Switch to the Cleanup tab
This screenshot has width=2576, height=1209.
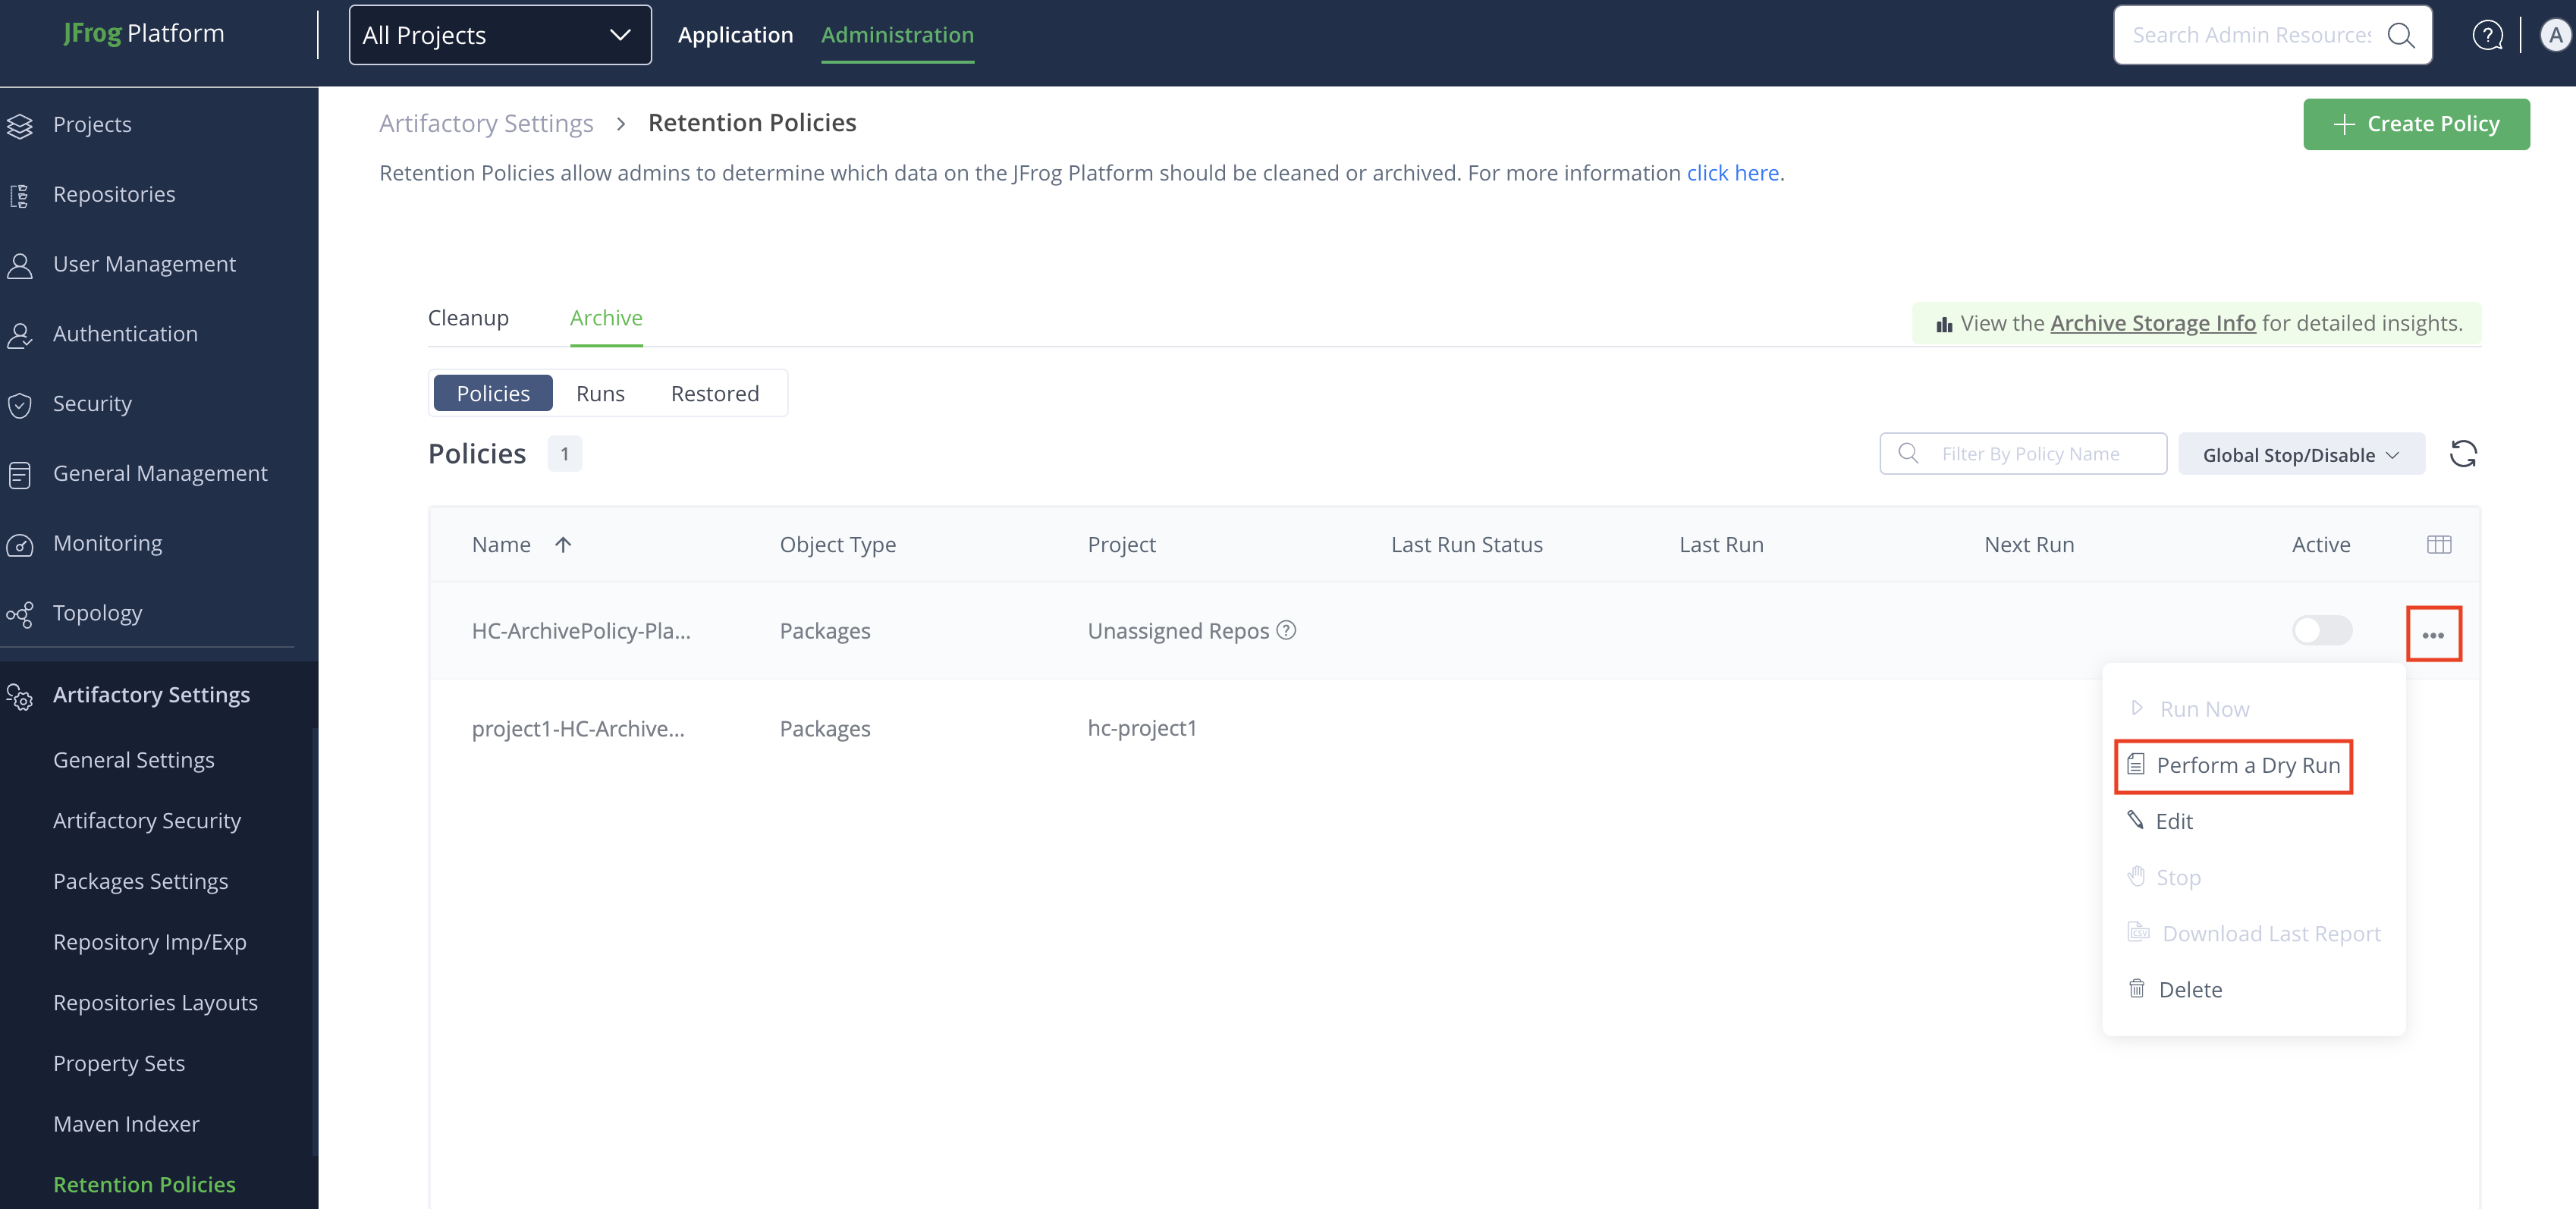click(x=468, y=318)
